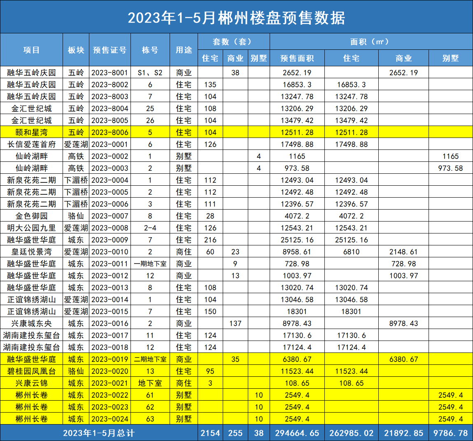The height and width of the screenshot is (441, 473).
Task: Select commercial count 137
Action: pos(235,324)
